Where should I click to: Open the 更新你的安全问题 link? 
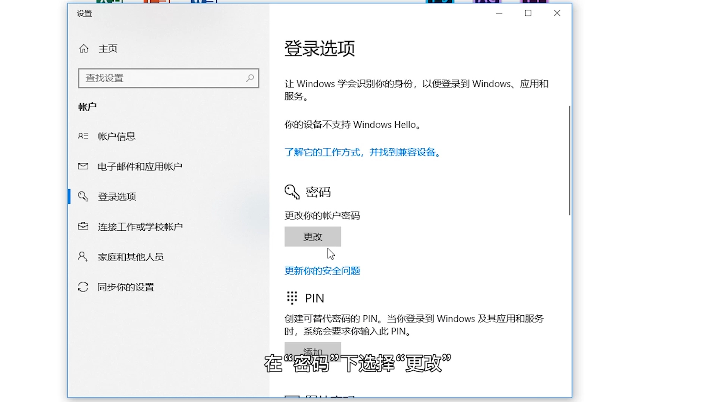(322, 271)
